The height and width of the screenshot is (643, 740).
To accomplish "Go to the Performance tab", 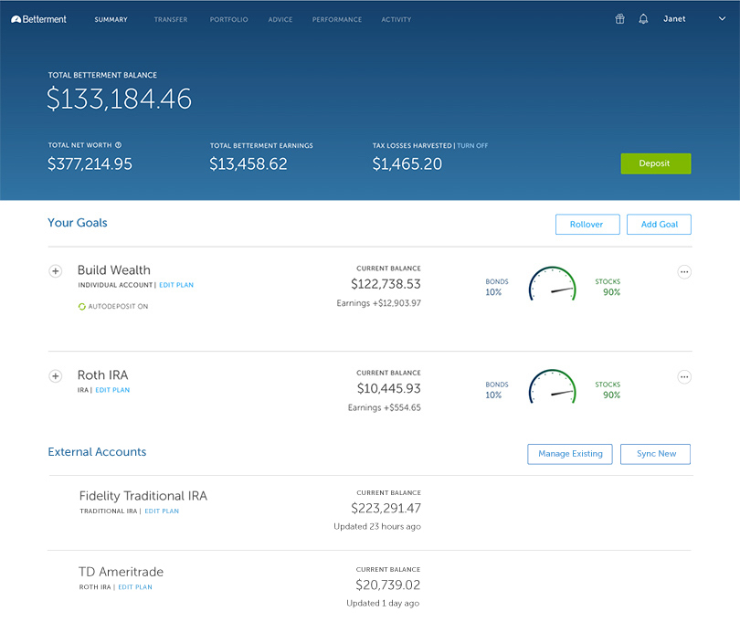I will click(336, 19).
